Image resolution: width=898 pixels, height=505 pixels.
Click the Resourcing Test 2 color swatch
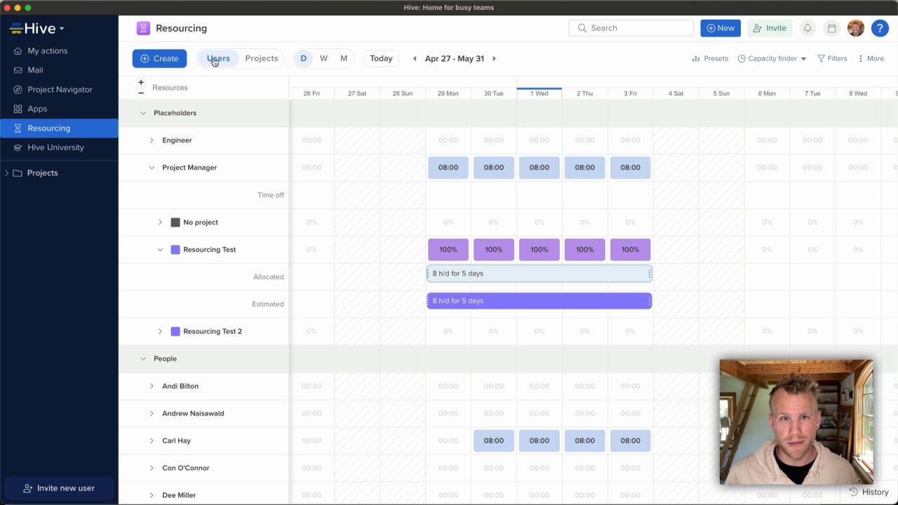click(175, 331)
